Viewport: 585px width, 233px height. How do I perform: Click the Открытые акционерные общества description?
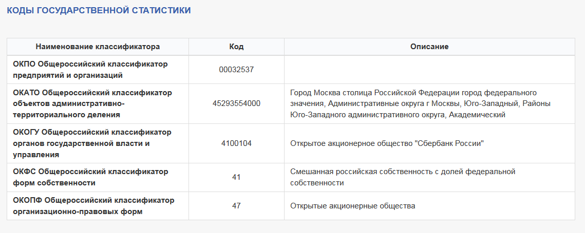point(352,206)
